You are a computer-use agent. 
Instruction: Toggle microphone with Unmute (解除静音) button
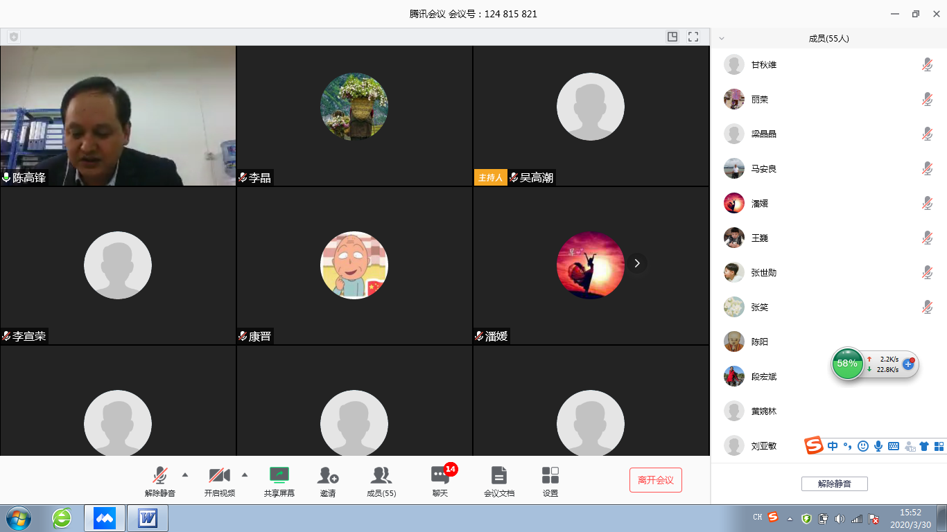click(160, 475)
